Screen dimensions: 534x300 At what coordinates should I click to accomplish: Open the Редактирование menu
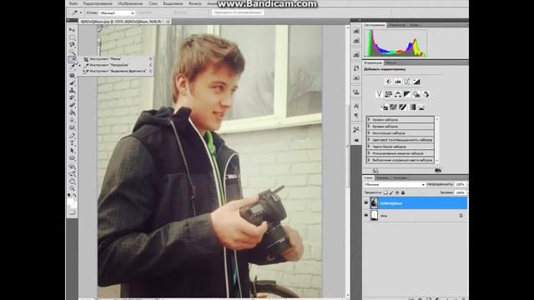pyautogui.click(x=98, y=3)
